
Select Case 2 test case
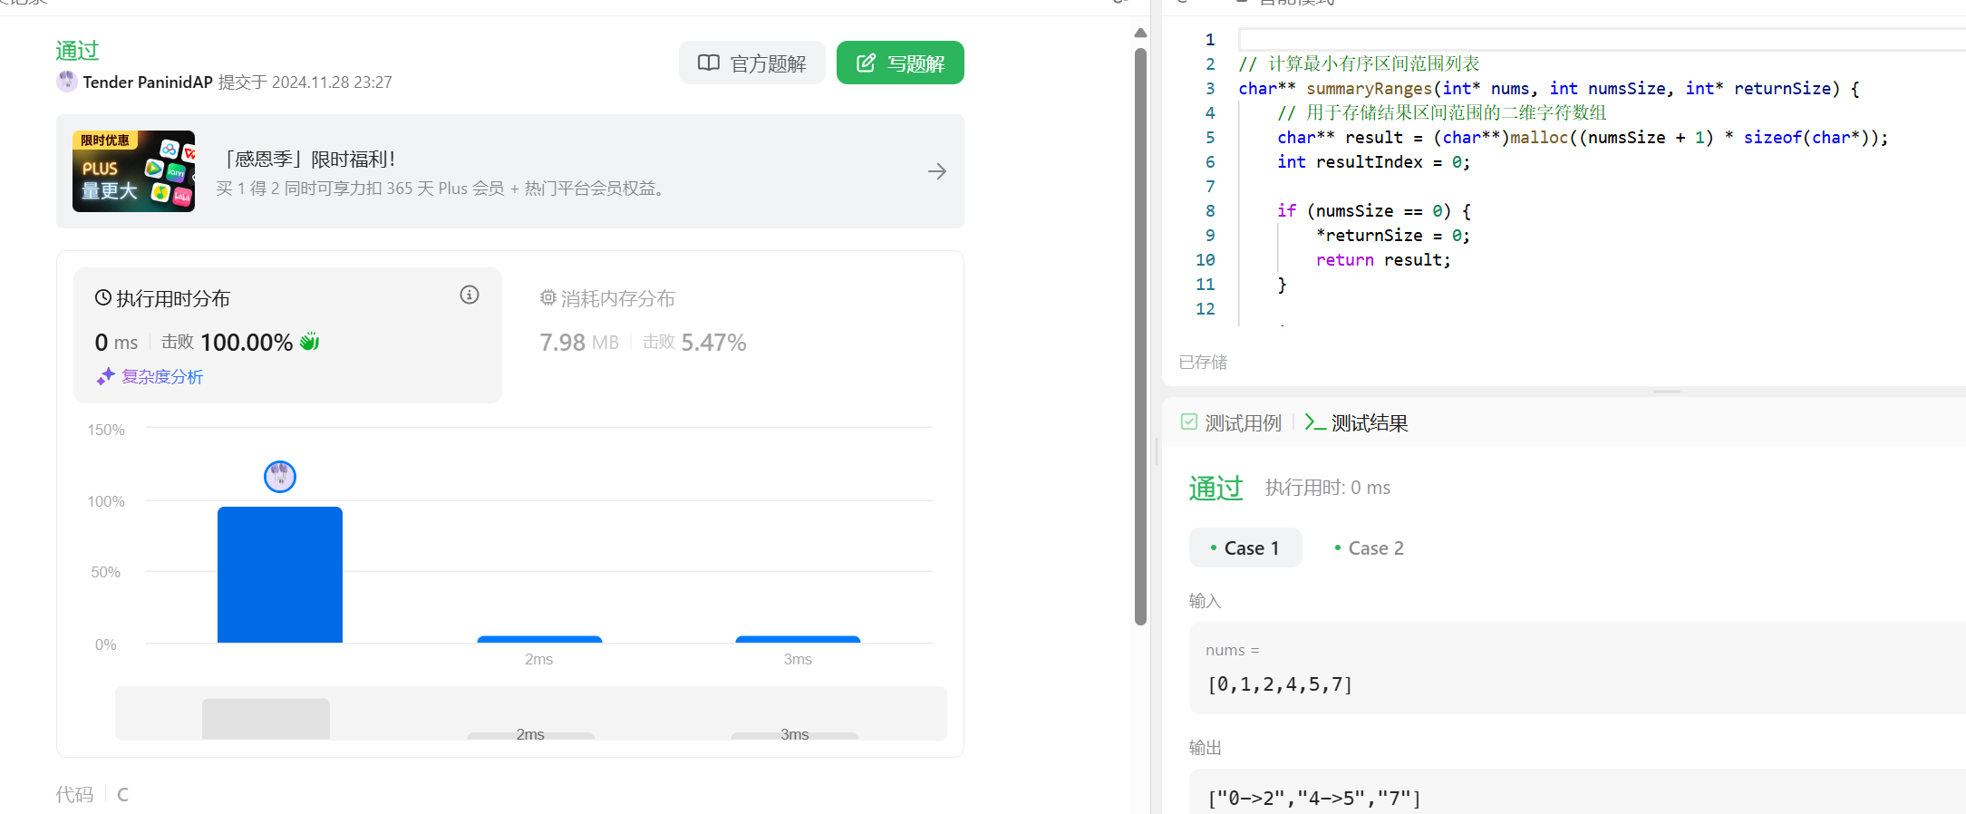1370,548
